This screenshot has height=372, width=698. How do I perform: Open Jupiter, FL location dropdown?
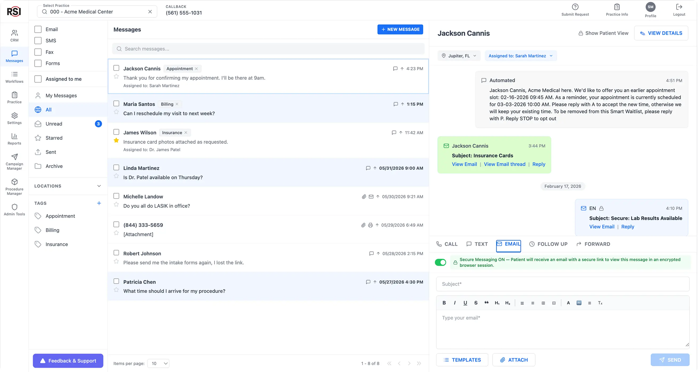click(459, 56)
